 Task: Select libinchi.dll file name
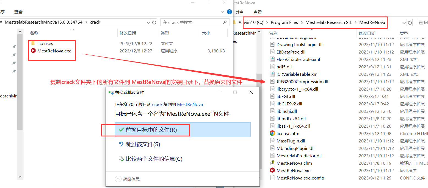(287, 111)
